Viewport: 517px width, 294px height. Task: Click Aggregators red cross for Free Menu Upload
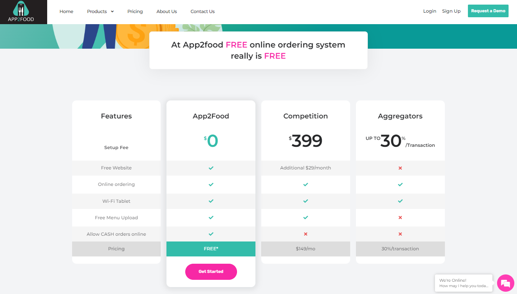click(400, 217)
